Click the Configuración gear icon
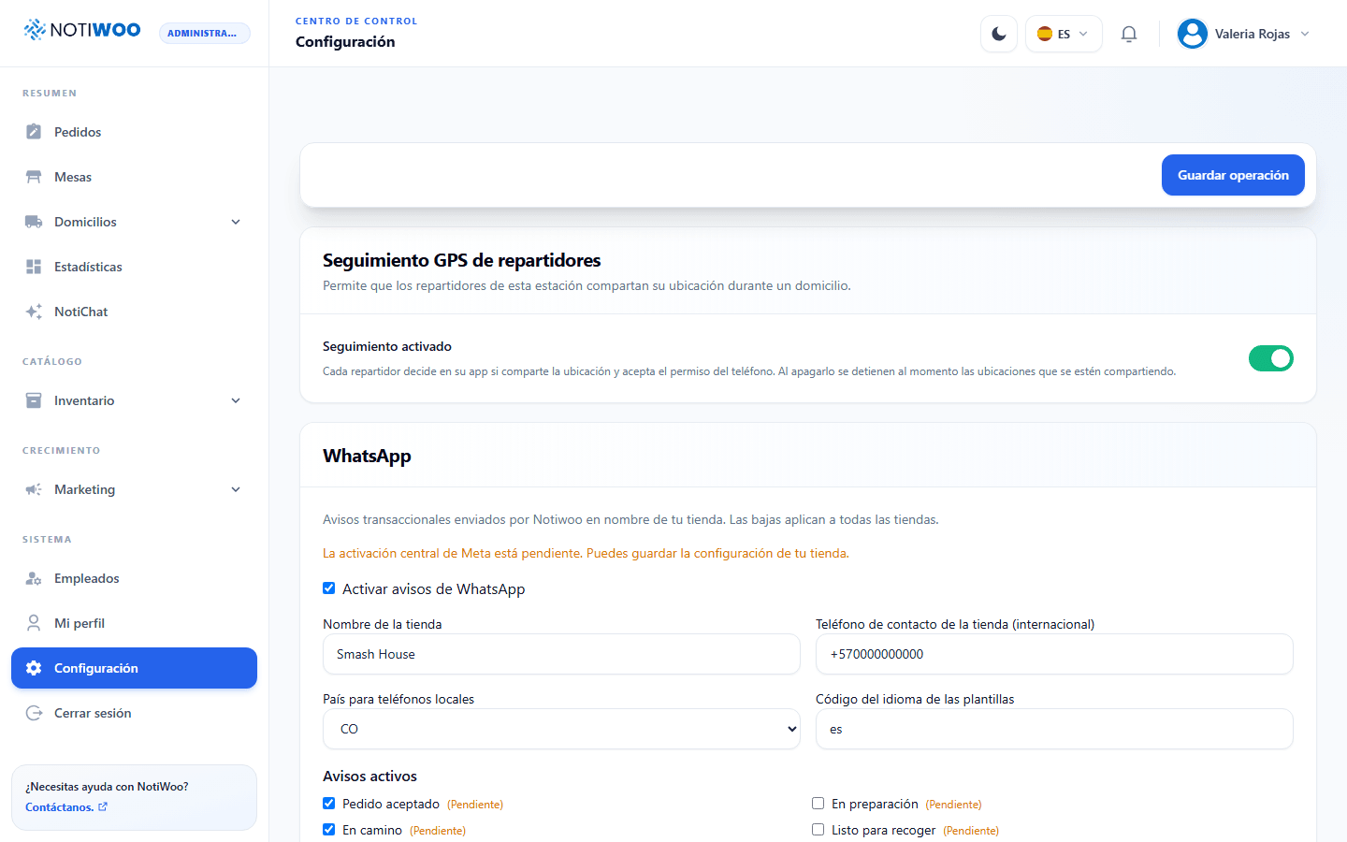The image size is (1347, 842). tap(34, 668)
